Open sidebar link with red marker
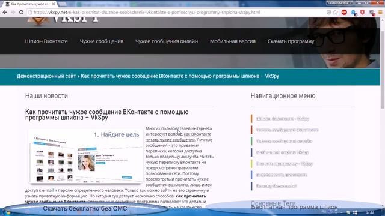Image resolution: width=385 pixels, height=216 pixels. point(287,130)
